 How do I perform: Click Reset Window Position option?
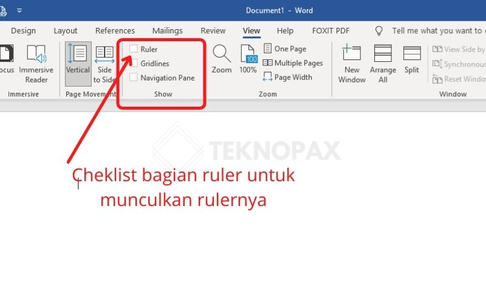click(459, 79)
